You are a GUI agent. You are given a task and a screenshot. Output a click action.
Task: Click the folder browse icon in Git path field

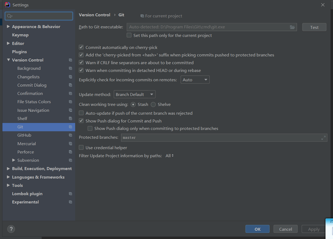[292, 27]
